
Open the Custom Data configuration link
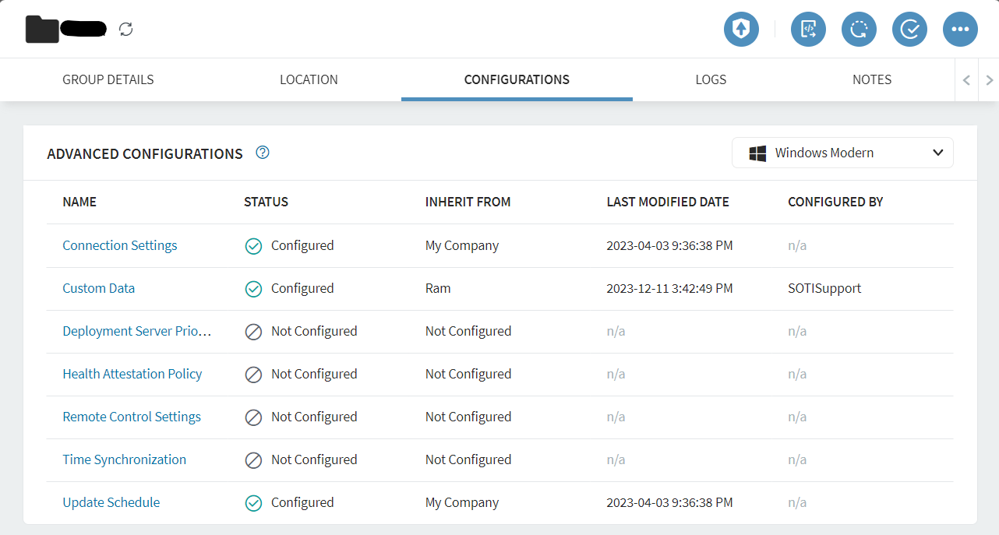[99, 288]
